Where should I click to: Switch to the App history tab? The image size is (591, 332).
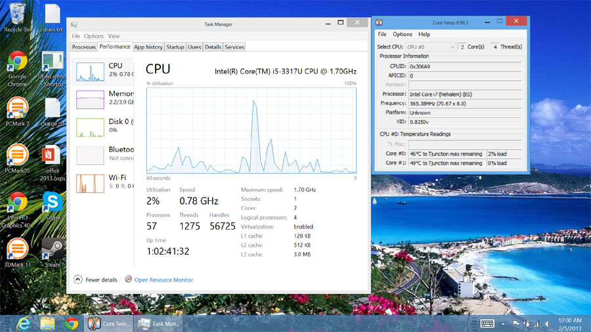coord(148,47)
